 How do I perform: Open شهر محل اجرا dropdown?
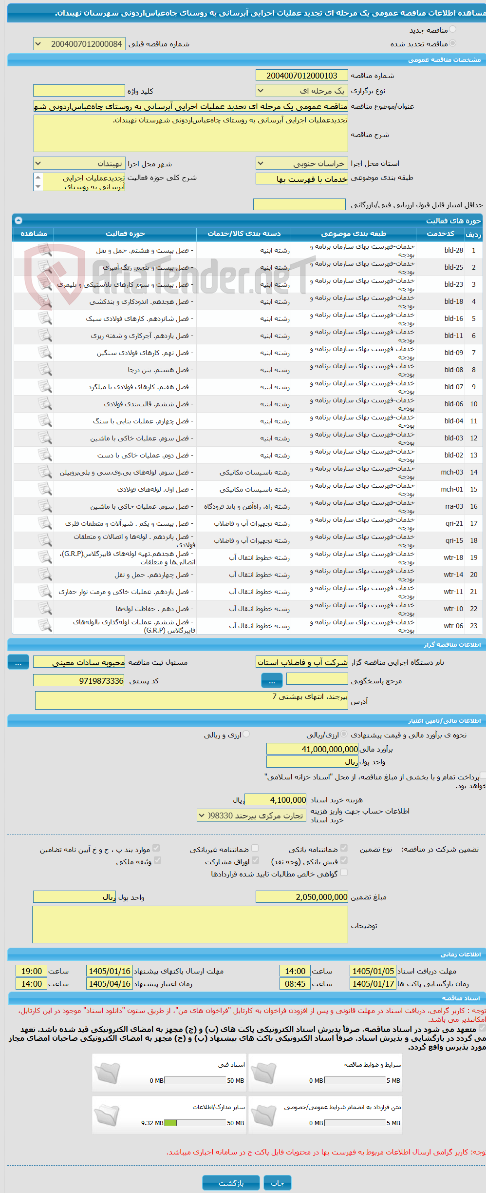(79, 163)
